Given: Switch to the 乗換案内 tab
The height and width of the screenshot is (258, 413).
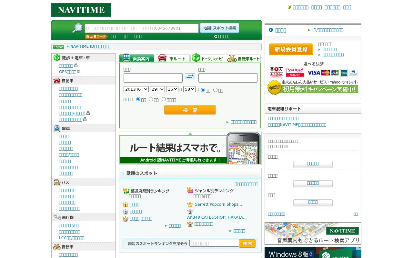Looking at the screenshot, I should (137, 58).
